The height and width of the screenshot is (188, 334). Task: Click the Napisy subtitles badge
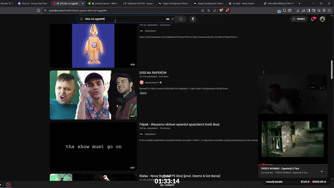click(x=143, y=93)
